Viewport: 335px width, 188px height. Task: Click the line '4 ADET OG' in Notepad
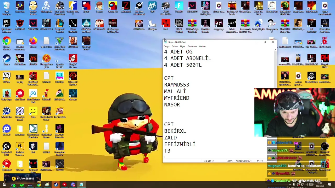pyautogui.click(x=178, y=52)
